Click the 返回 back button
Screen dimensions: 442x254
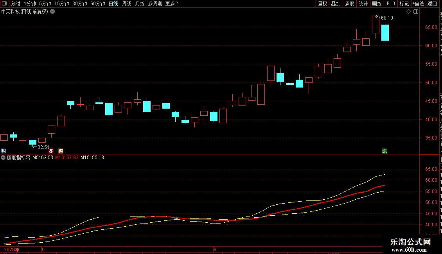(432, 4)
